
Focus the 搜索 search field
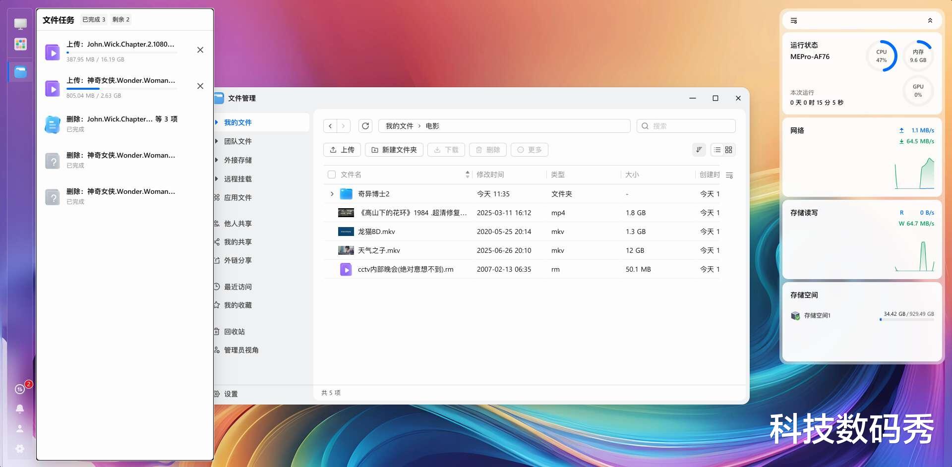click(x=686, y=126)
